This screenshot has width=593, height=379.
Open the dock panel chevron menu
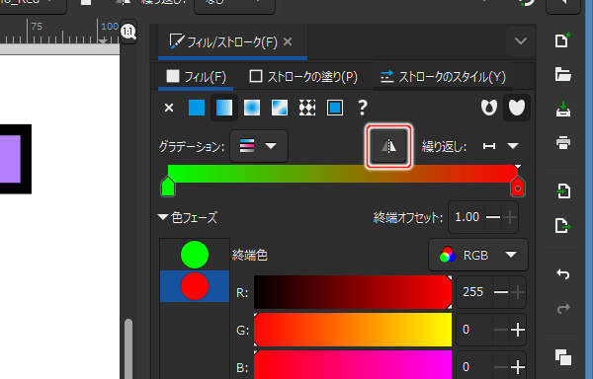(521, 40)
